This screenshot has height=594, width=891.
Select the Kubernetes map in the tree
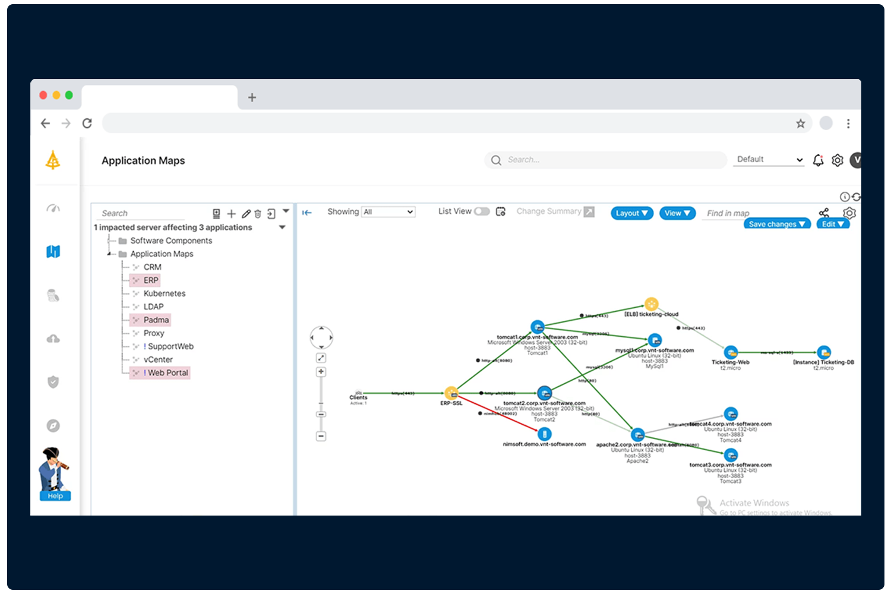164,293
